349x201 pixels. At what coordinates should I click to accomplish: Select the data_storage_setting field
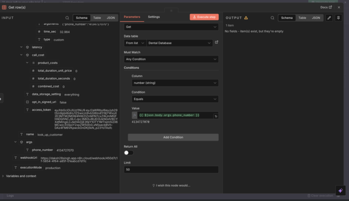46,94
